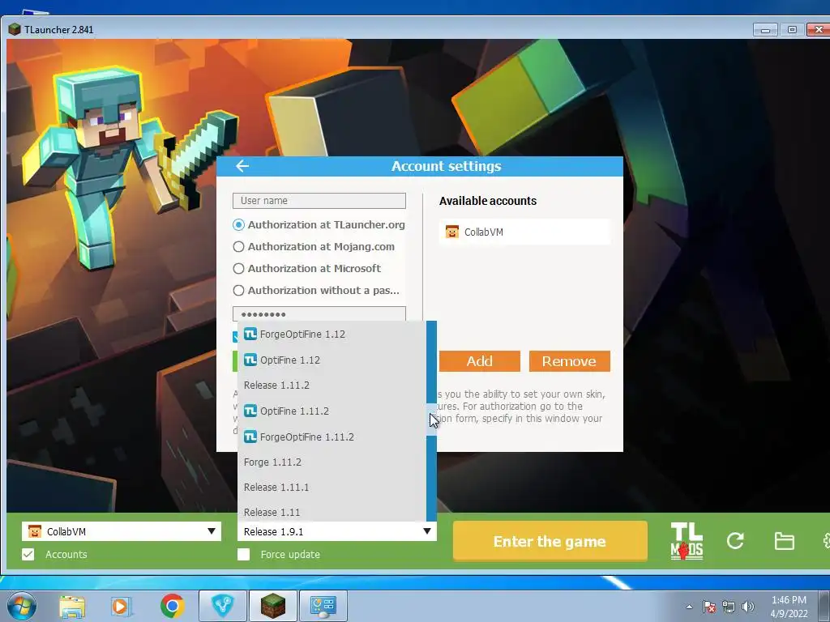
Task: Click the TL Mods icon
Action: click(x=687, y=540)
